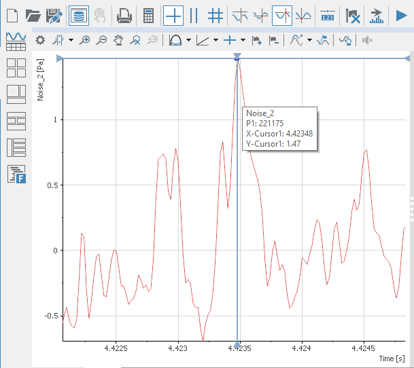Toggle the double vertical cursor mode
The width and height of the screenshot is (414, 368).
[194, 14]
